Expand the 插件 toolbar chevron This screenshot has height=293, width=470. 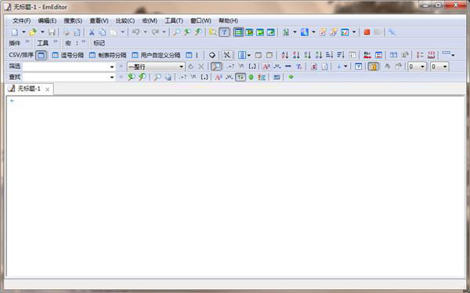[27, 42]
